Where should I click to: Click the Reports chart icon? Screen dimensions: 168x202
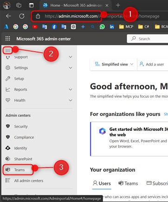click(x=8, y=89)
